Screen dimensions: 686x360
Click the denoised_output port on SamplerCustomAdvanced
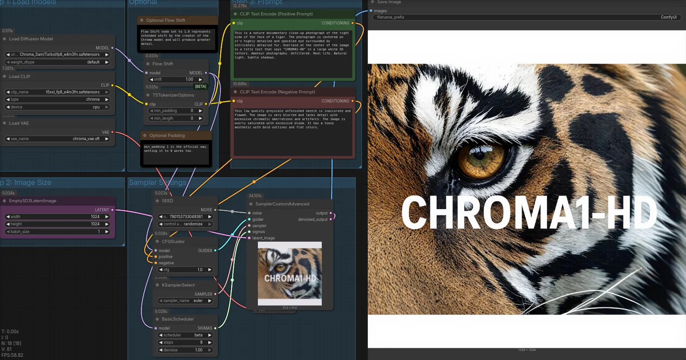pyautogui.click(x=331, y=219)
